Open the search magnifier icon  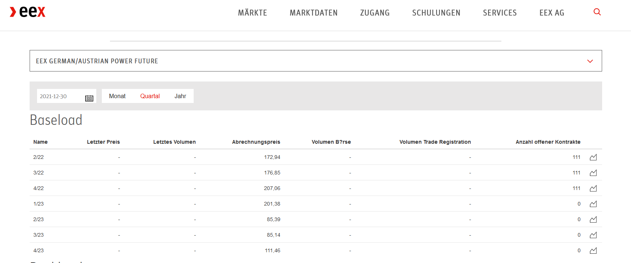(x=597, y=12)
